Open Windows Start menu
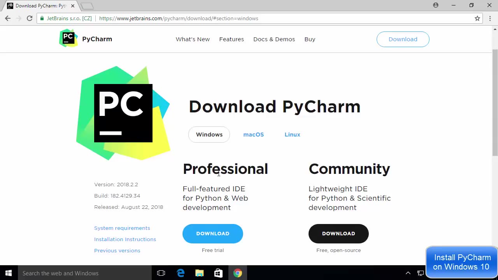Image resolution: width=498 pixels, height=280 pixels. (9, 273)
